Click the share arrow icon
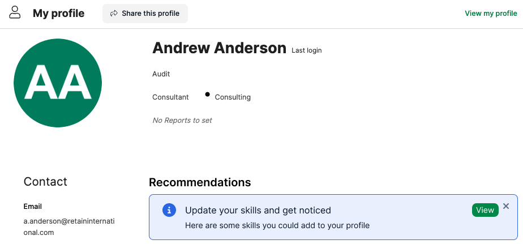The height and width of the screenshot is (244, 523). point(114,14)
